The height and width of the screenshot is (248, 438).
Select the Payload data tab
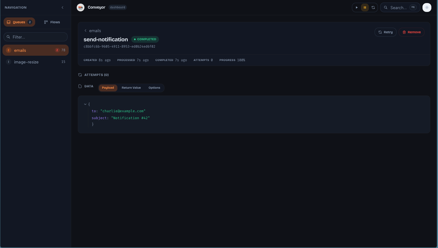pyautogui.click(x=108, y=88)
